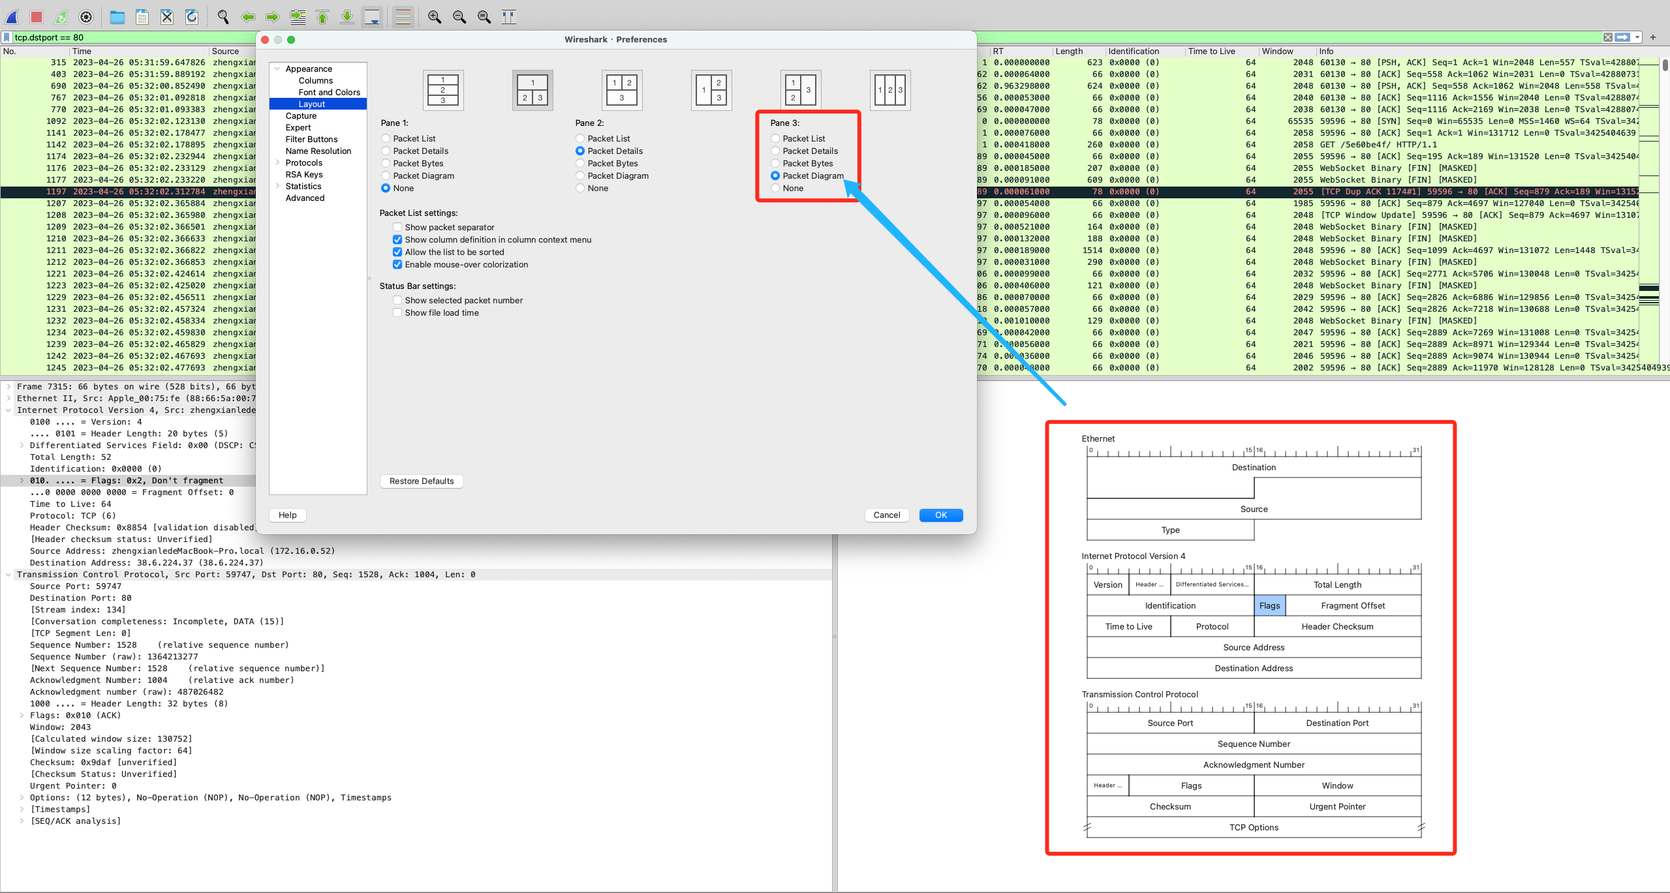Zoom in on the packet list

(435, 16)
